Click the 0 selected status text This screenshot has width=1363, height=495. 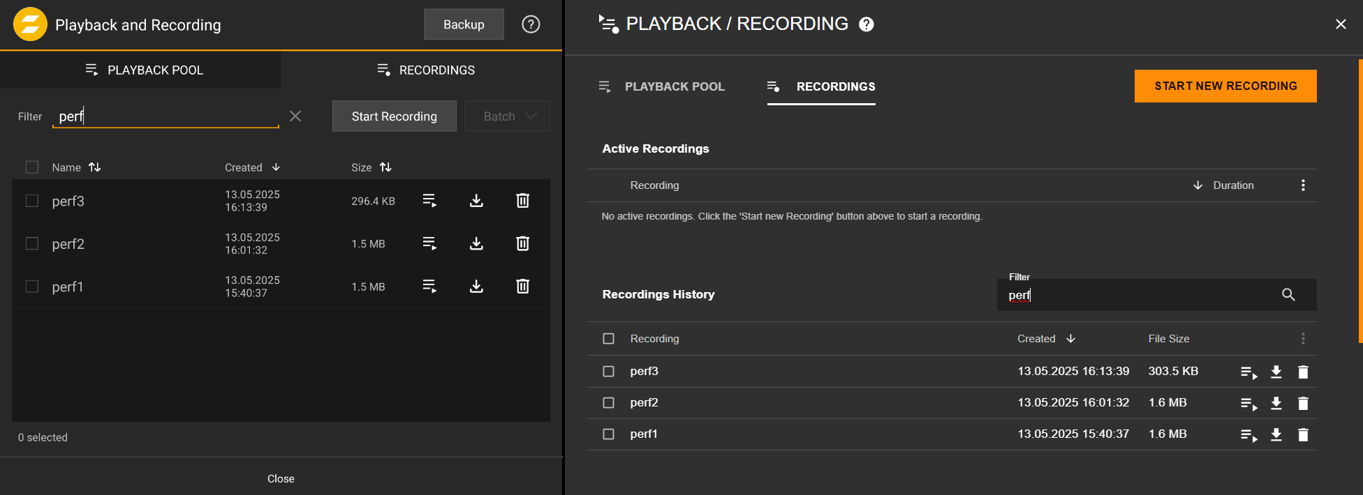click(43, 437)
